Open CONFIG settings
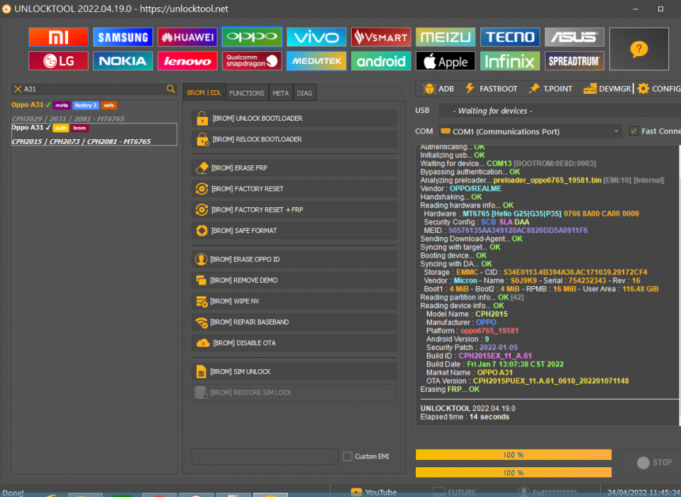 (x=659, y=89)
